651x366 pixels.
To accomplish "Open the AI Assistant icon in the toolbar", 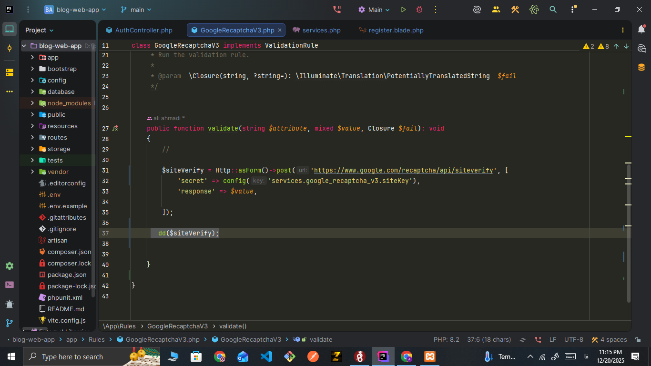I will coord(477,9).
